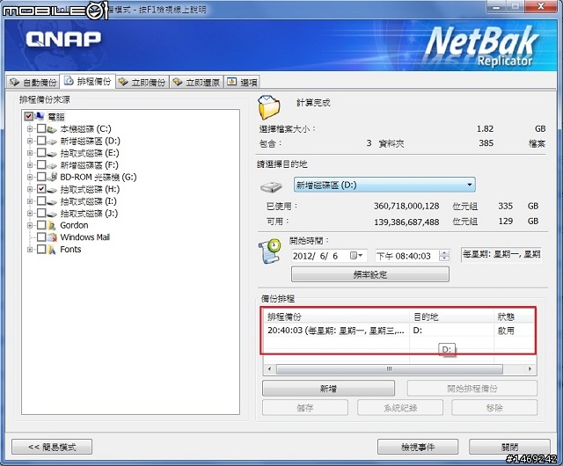Click the 新增 button
Viewport: 563px width, 466px height.
click(x=328, y=389)
